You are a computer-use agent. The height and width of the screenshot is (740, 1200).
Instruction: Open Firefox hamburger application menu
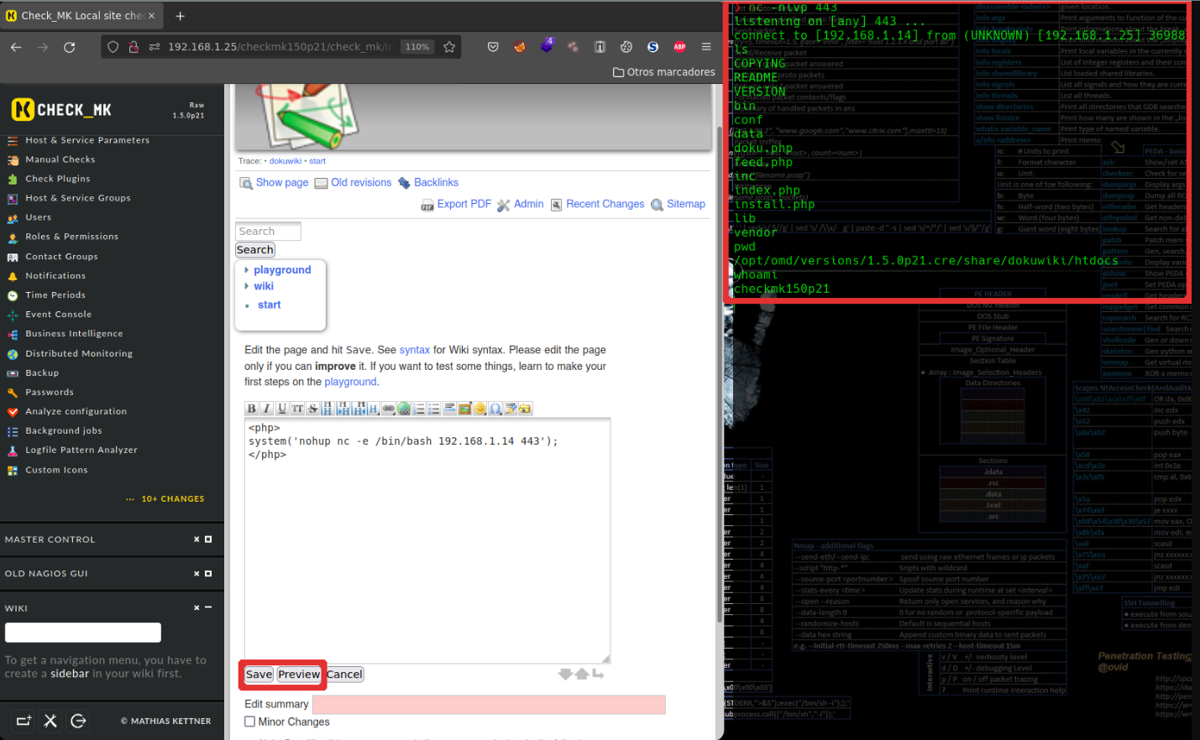tap(706, 47)
